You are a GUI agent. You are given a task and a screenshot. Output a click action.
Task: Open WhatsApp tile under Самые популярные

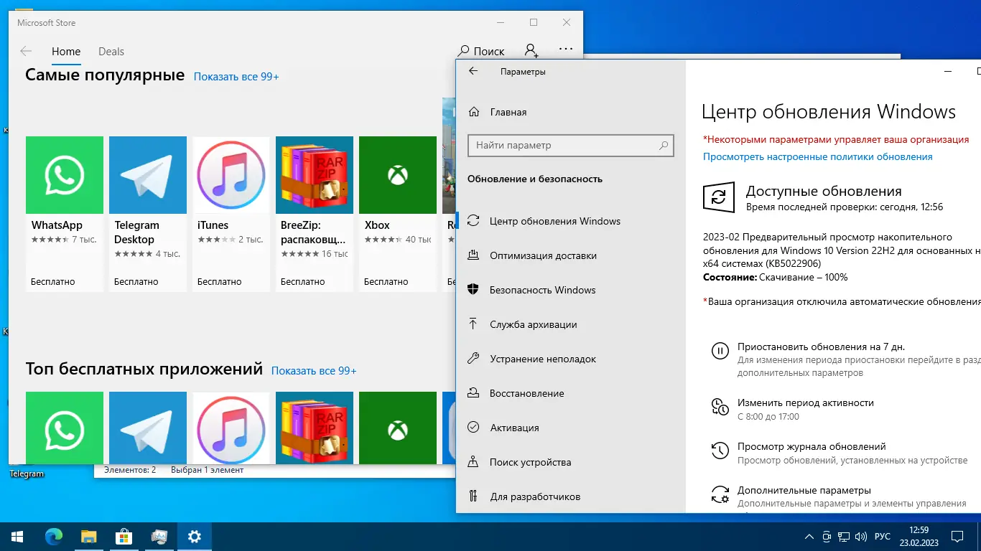65,214
